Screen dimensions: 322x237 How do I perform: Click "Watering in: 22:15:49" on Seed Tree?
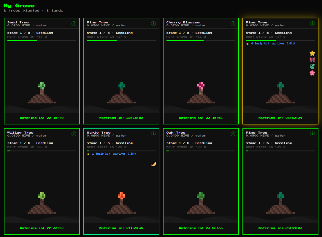pos(42,118)
